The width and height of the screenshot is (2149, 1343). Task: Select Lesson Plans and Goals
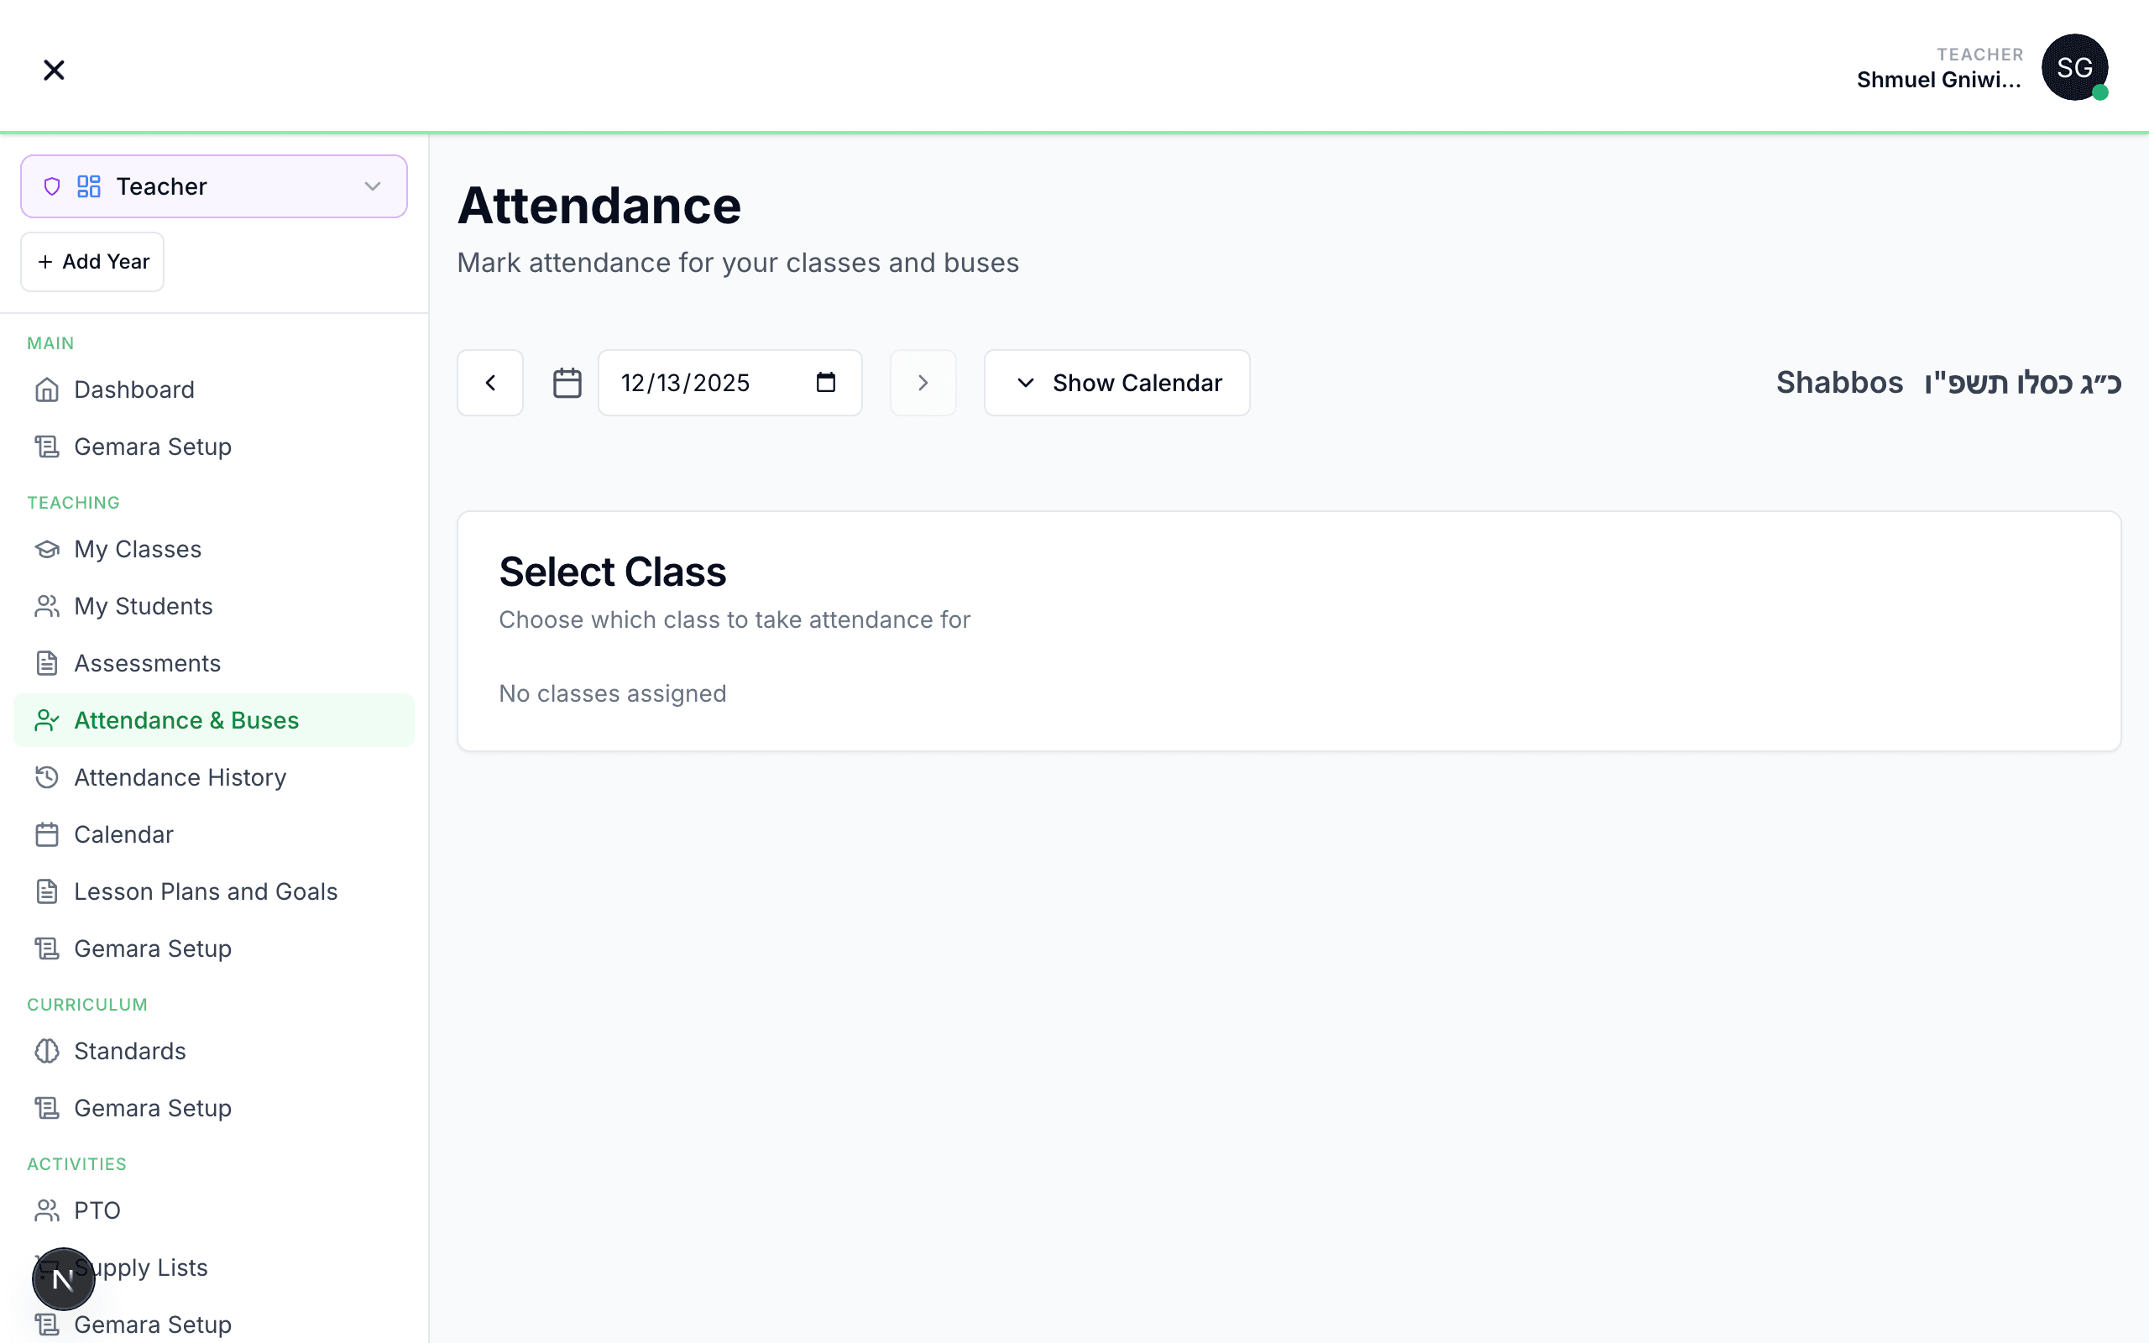(205, 891)
